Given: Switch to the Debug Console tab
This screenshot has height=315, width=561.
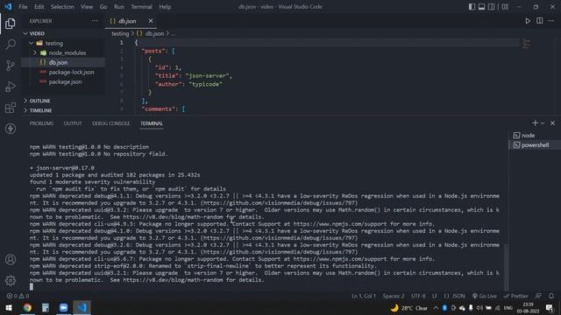Looking at the screenshot, I should (x=111, y=123).
